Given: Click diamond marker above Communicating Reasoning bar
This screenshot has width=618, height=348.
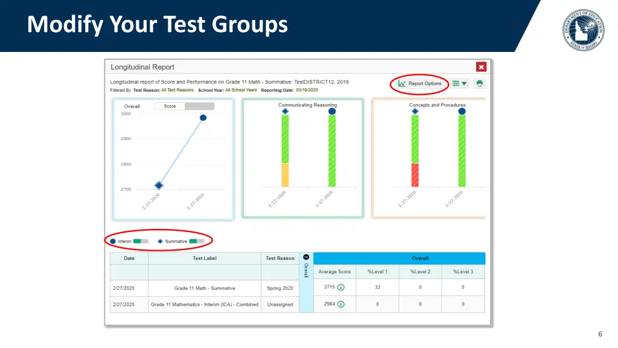Looking at the screenshot, I should pos(285,111).
